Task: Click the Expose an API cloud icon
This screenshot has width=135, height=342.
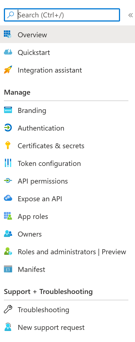Action: coord(8,198)
